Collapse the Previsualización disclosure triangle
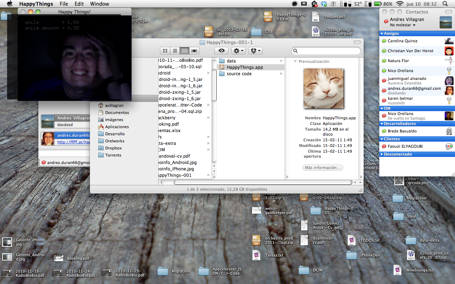This screenshot has height=284, width=455. (x=295, y=61)
